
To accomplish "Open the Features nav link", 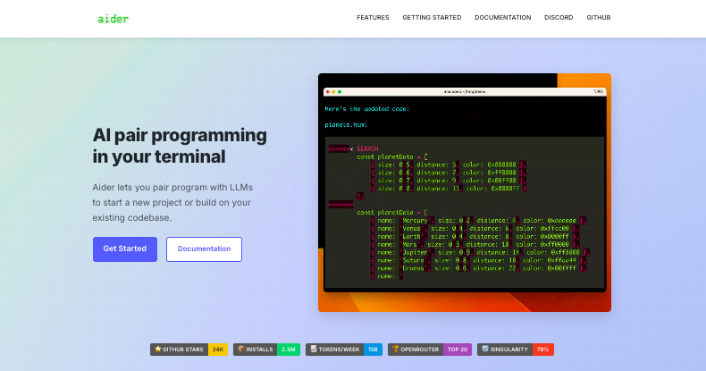I will (x=373, y=18).
